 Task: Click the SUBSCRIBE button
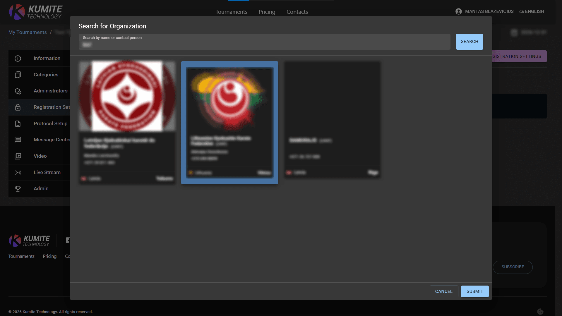[x=513, y=267]
